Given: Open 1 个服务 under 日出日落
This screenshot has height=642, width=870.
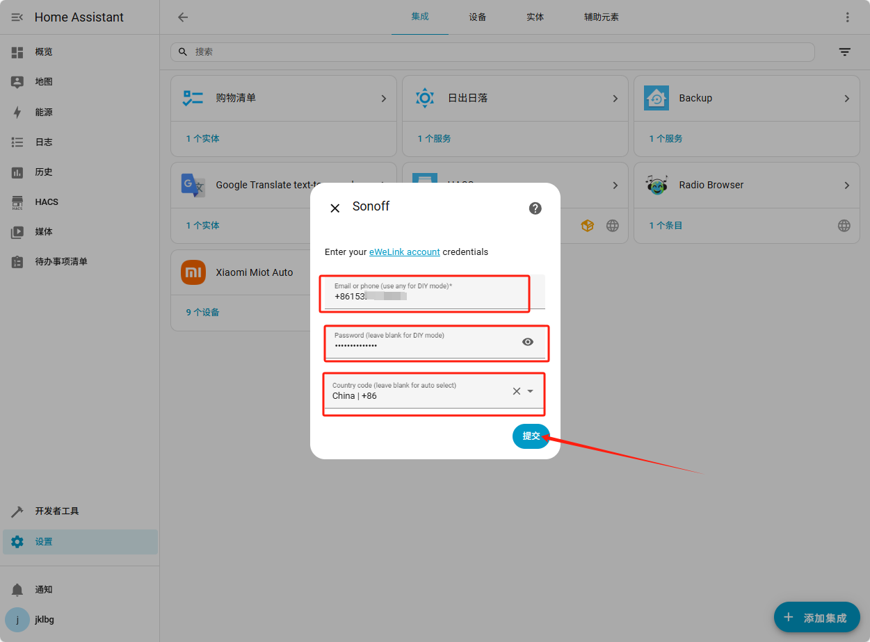Looking at the screenshot, I should pyautogui.click(x=434, y=139).
